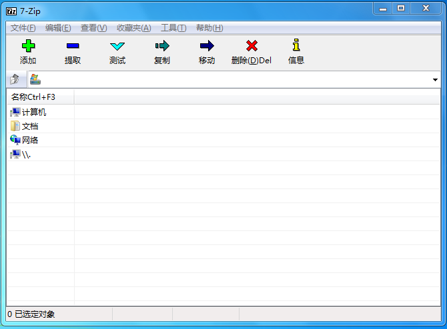Click the blue minus 提取 (Extract) icon
This screenshot has height=329, width=447.
click(x=73, y=46)
